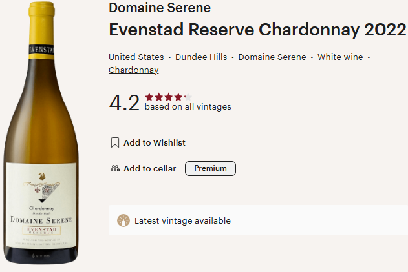Click the bookmark icon beside Add to Wishlist
This screenshot has height=272, width=408.
point(115,142)
